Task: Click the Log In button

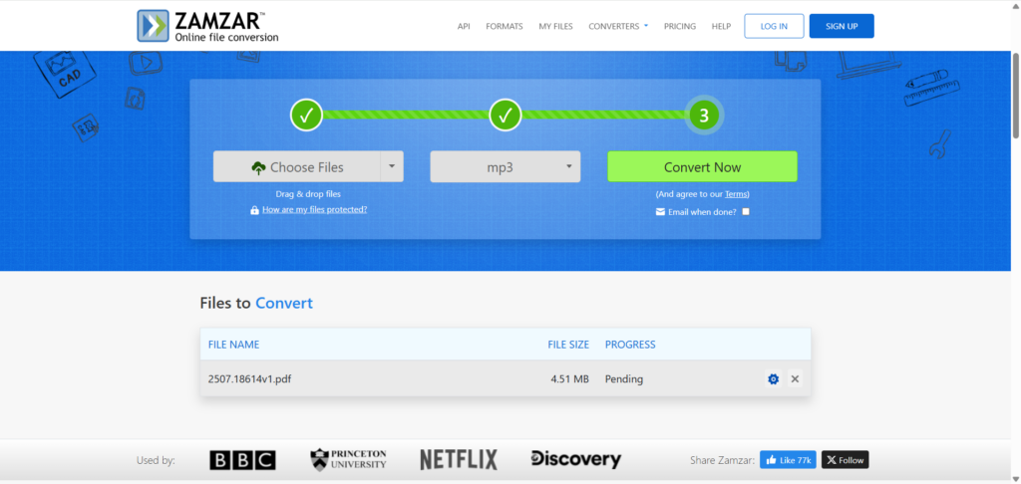Action: point(774,26)
